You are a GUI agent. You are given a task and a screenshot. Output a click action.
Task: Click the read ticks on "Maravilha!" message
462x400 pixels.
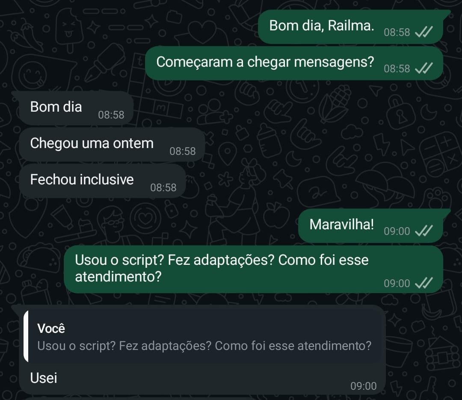tap(424, 231)
